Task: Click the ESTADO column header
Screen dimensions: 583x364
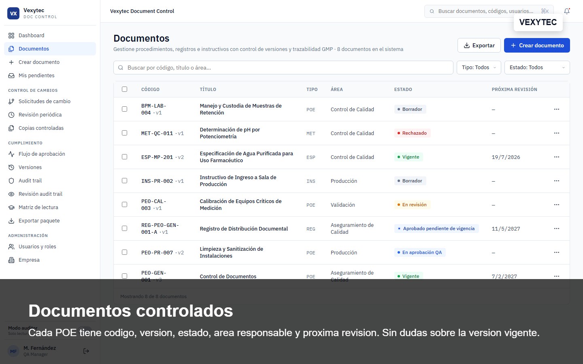Action: tap(403, 89)
